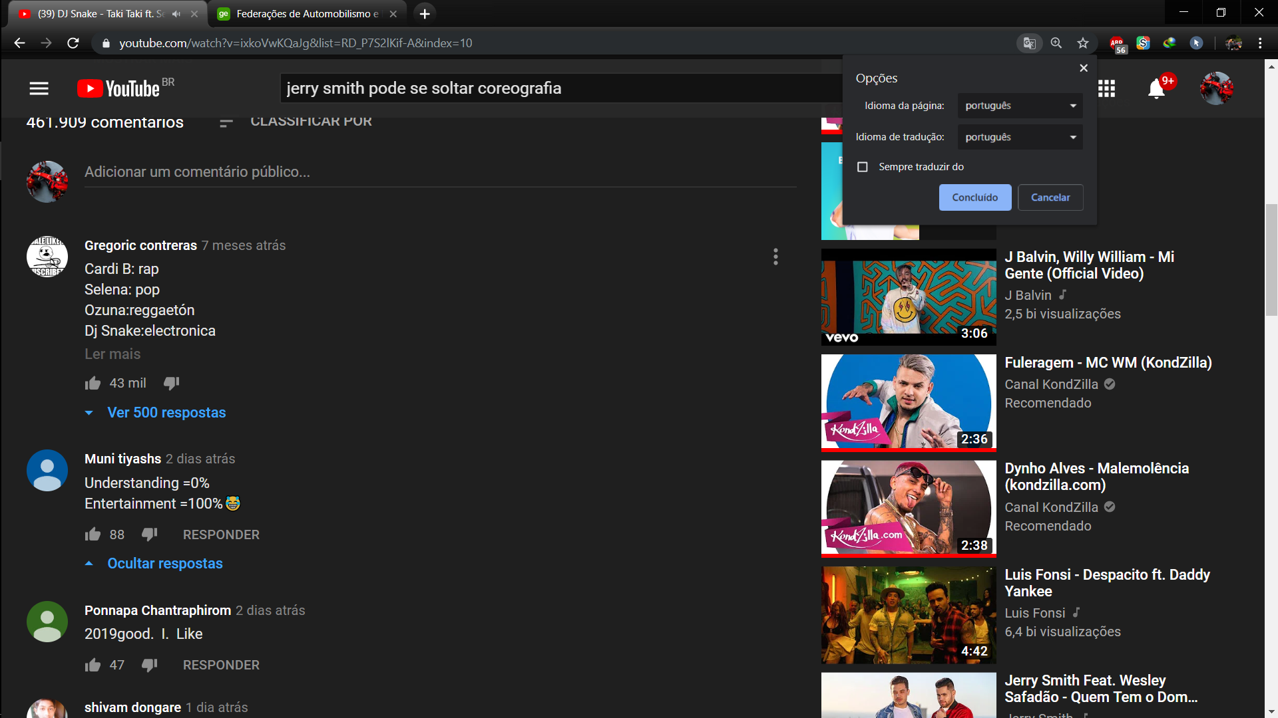Viewport: 1278px width, 718px height.
Task: Open J Balvin Mi Gente video thumbnail
Action: (x=909, y=297)
